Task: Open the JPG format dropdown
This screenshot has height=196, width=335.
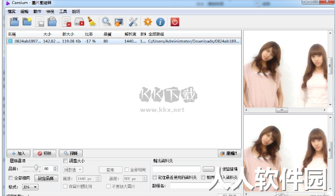Action: [30, 187]
